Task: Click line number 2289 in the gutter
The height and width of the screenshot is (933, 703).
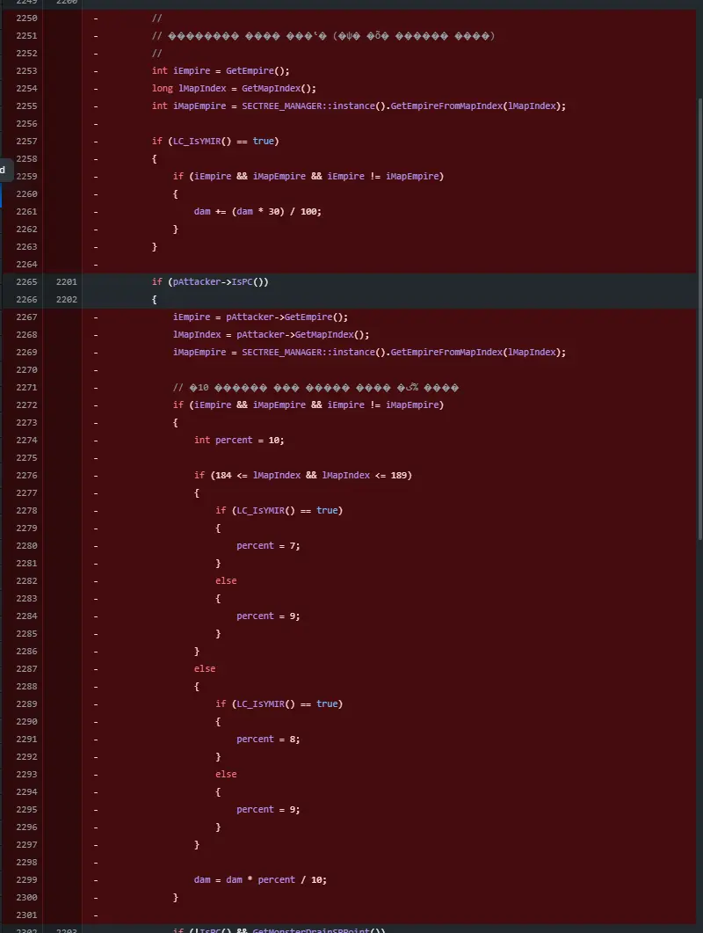Action: pyautogui.click(x=26, y=703)
